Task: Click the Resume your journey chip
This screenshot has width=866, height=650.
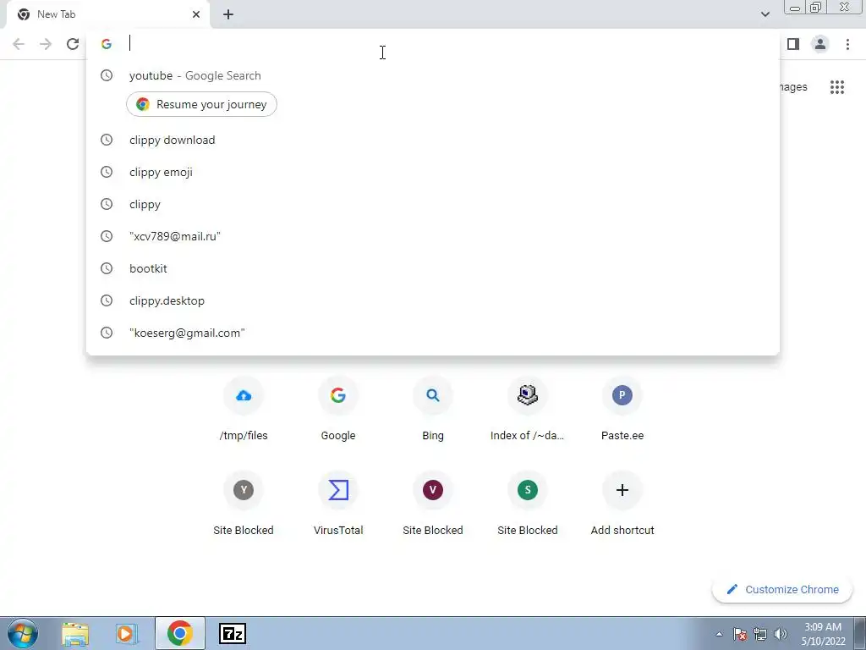Action: point(201,104)
